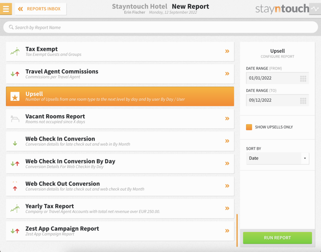
Task: Click the Vacant Rooms bed icon
Action: click(x=15, y=119)
